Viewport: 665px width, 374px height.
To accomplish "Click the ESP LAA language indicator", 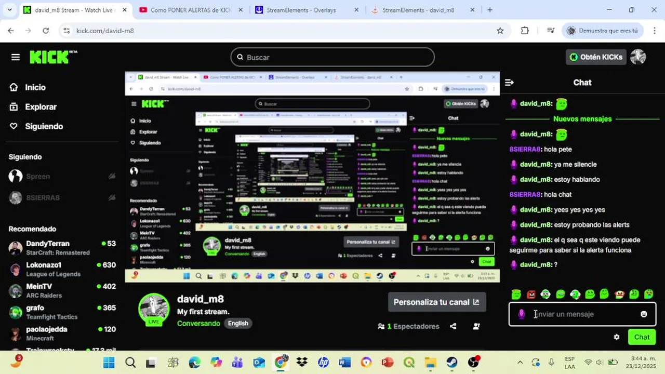I will [x=569, y=363].
